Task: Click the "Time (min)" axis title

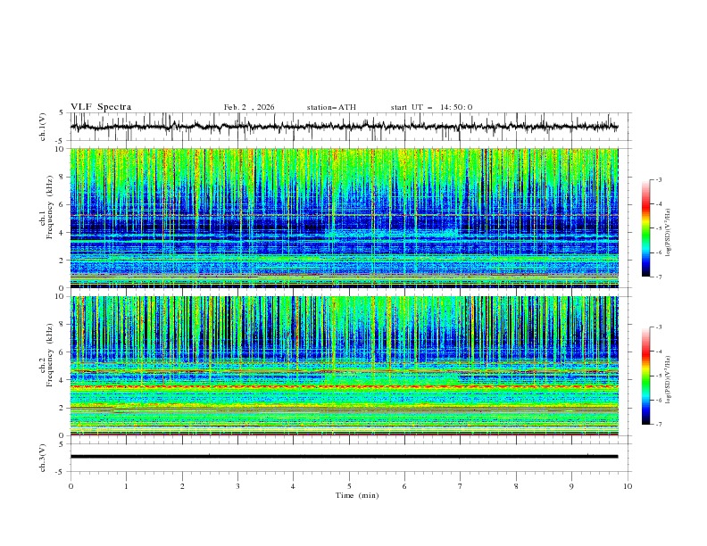Action: 357,495
